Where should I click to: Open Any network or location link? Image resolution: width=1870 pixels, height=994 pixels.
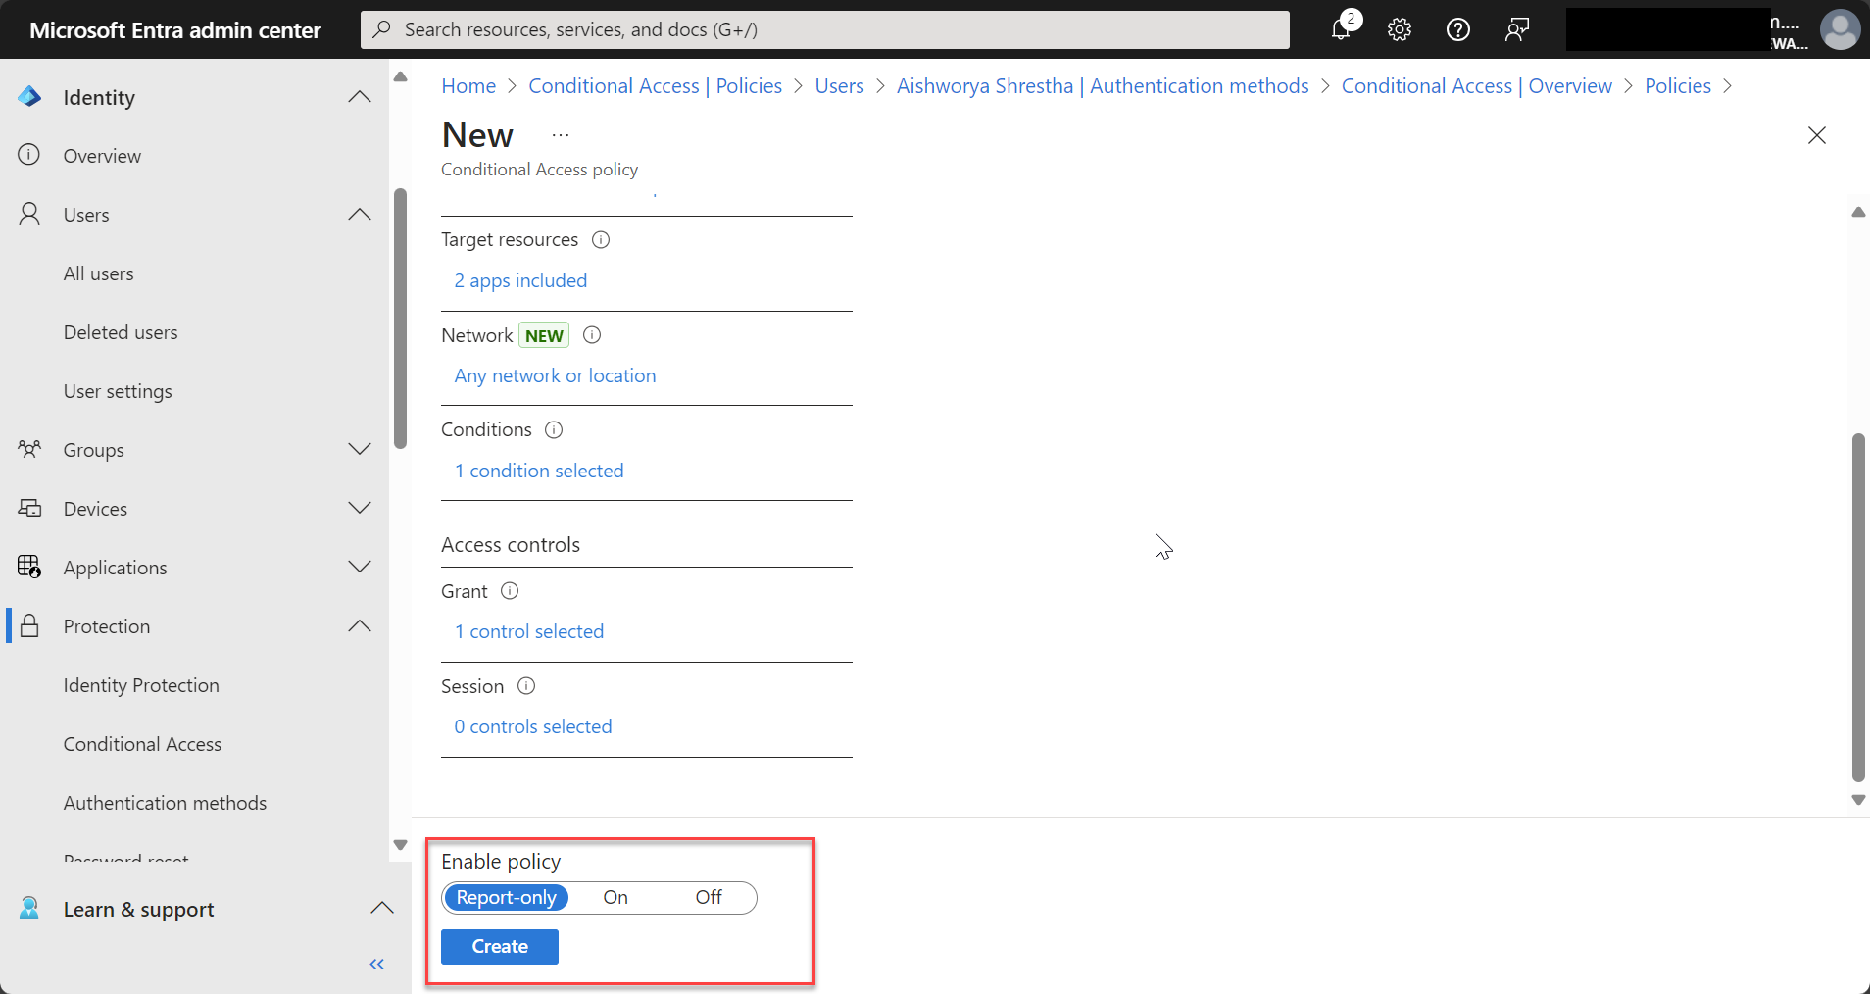pos(555,375)
